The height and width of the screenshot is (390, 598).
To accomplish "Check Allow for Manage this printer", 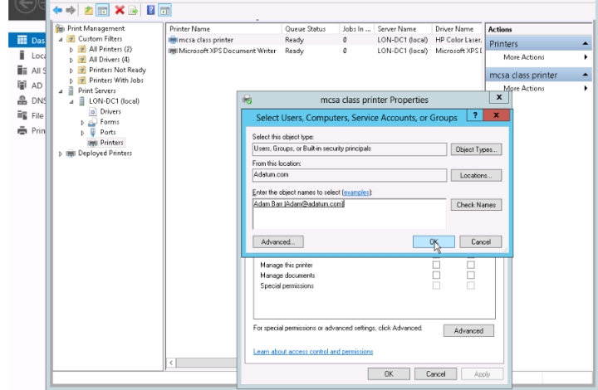I will 436,264.
